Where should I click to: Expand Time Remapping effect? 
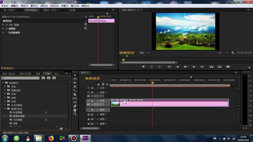coord(3,33)
